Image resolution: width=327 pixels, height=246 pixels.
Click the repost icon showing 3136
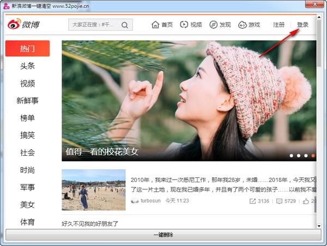pos(252,201)
